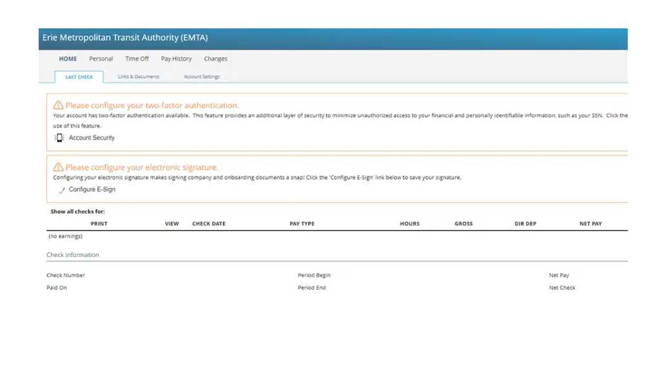Click the VIEW column header
Screen dimensions: 660x371
click(x=171, y=224)
